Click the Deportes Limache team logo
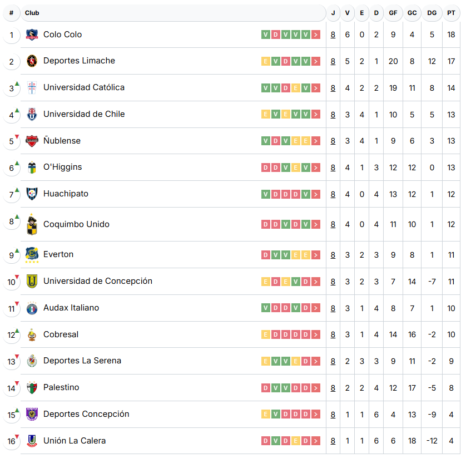The width and height of the screenshot is (466, 458). click(x=32, y=61)
